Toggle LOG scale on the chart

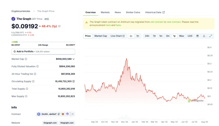tap(190, 36)
